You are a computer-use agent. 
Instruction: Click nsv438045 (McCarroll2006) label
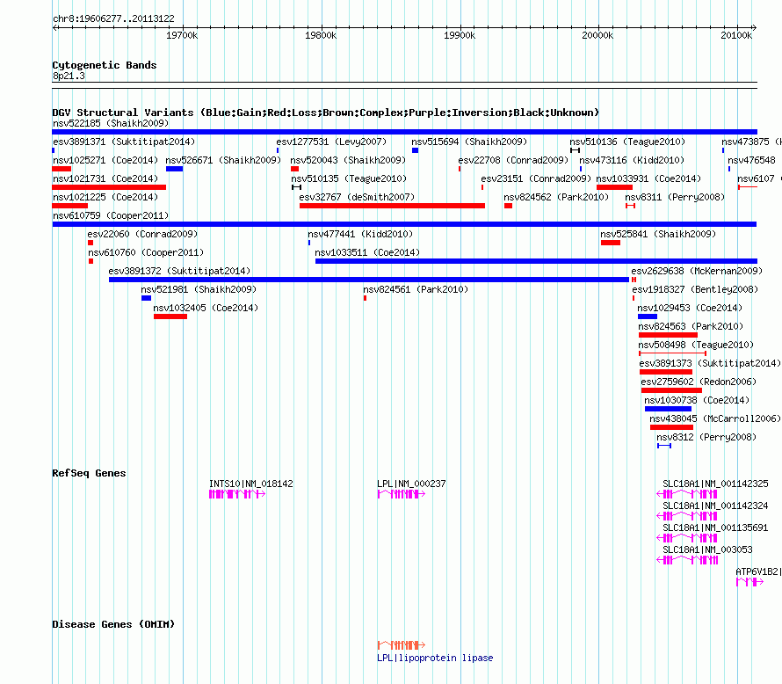715,418
